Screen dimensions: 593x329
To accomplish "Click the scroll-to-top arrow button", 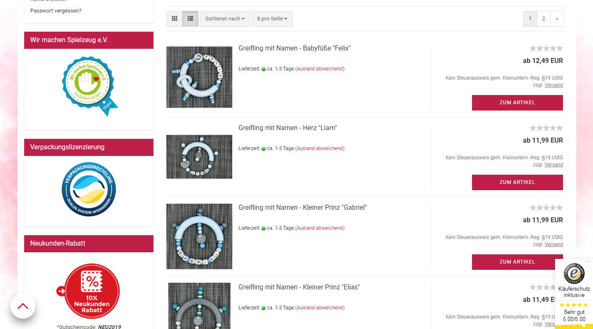I will coord(23,306).
